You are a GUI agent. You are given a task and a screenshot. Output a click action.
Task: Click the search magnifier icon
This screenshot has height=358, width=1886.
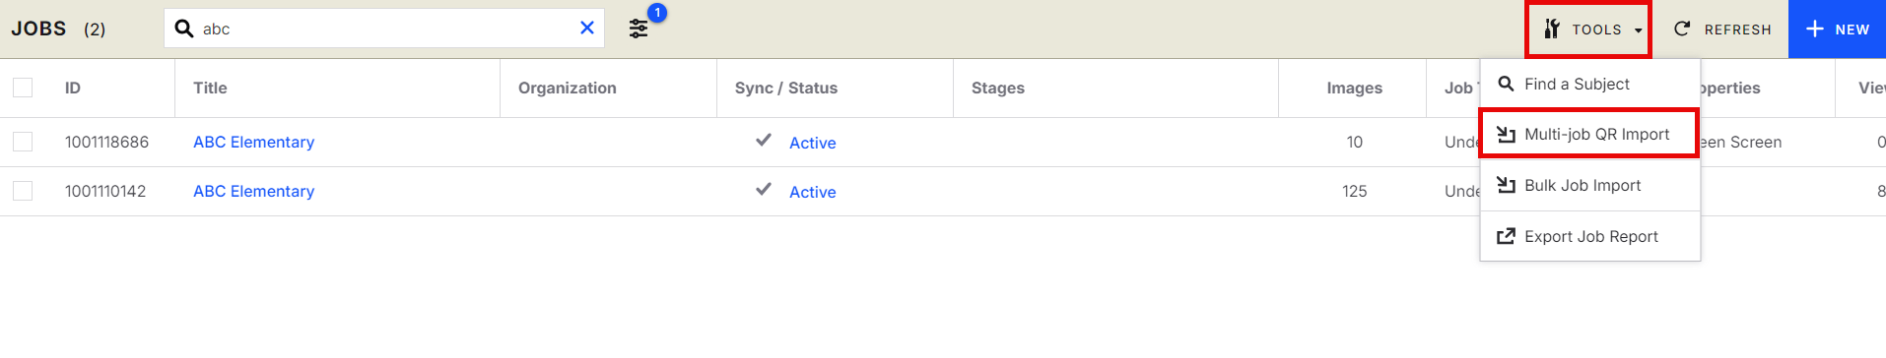183,29
